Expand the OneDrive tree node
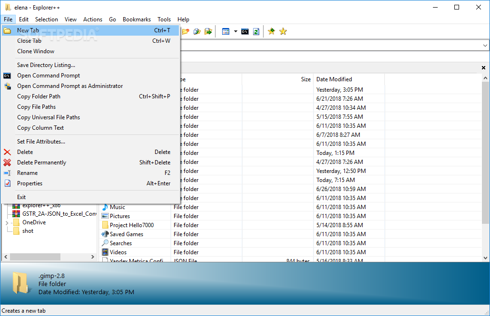This screenshot has height=316, width=490. [7, 223]
